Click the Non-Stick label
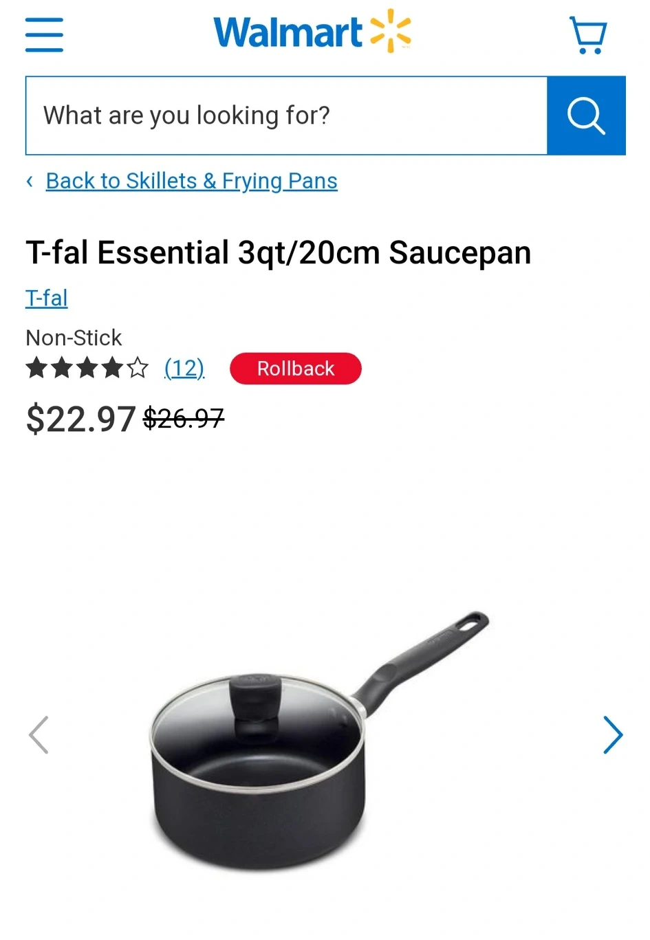Image resolution: width=650 pixels, height=940 pixels. [74, 338]
